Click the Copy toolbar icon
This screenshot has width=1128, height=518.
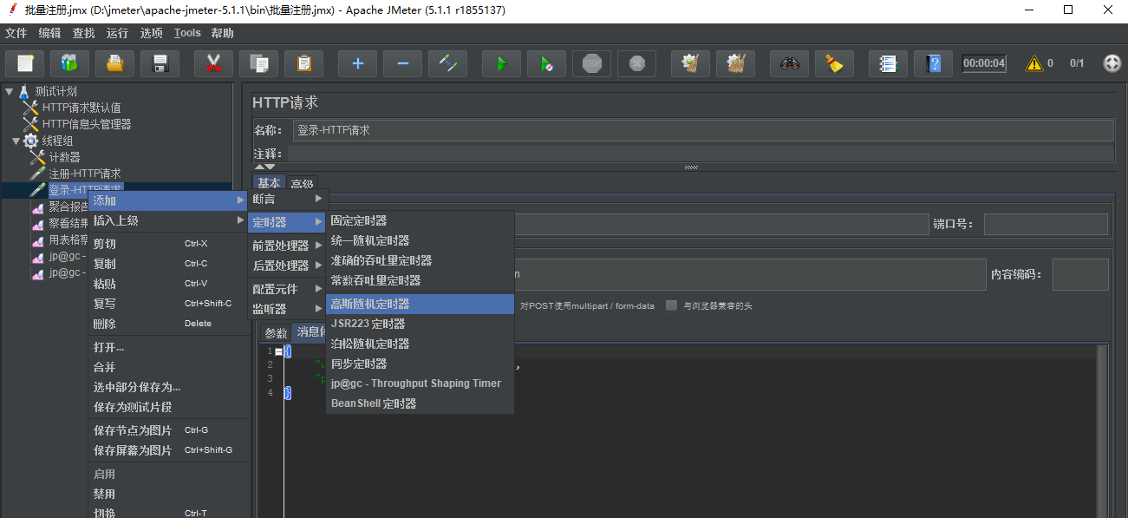[258, 63]
